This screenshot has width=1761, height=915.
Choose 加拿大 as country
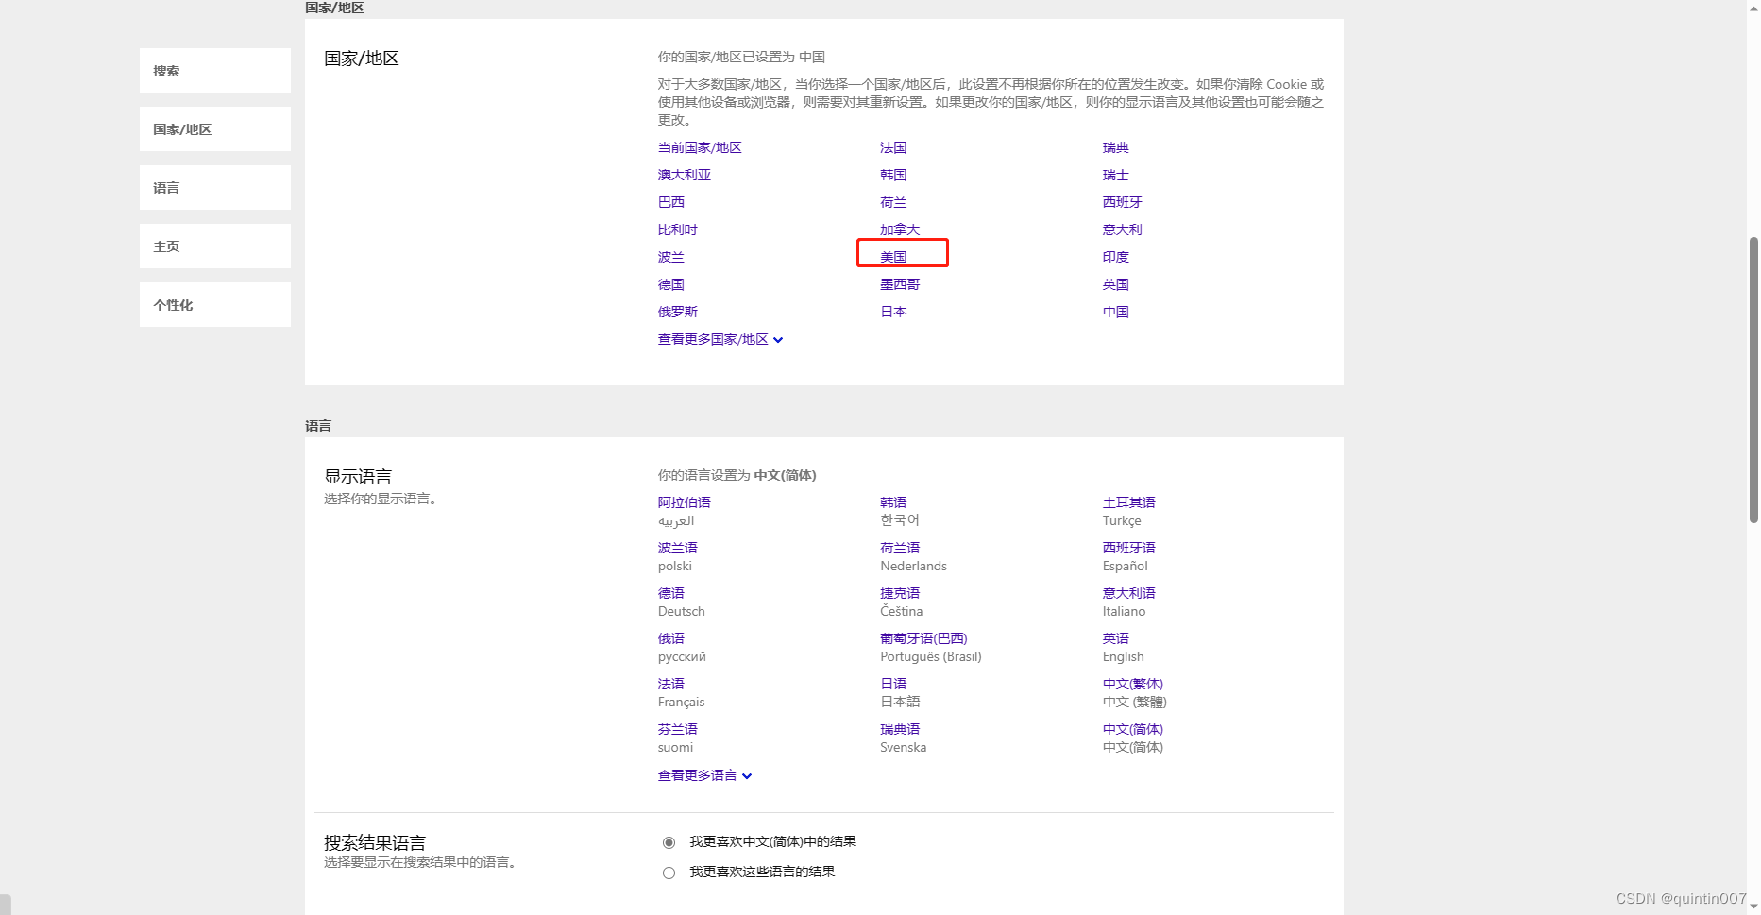900,229
